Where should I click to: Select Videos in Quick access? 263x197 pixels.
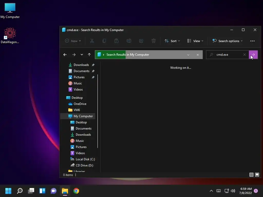click(x=79, y=90)
